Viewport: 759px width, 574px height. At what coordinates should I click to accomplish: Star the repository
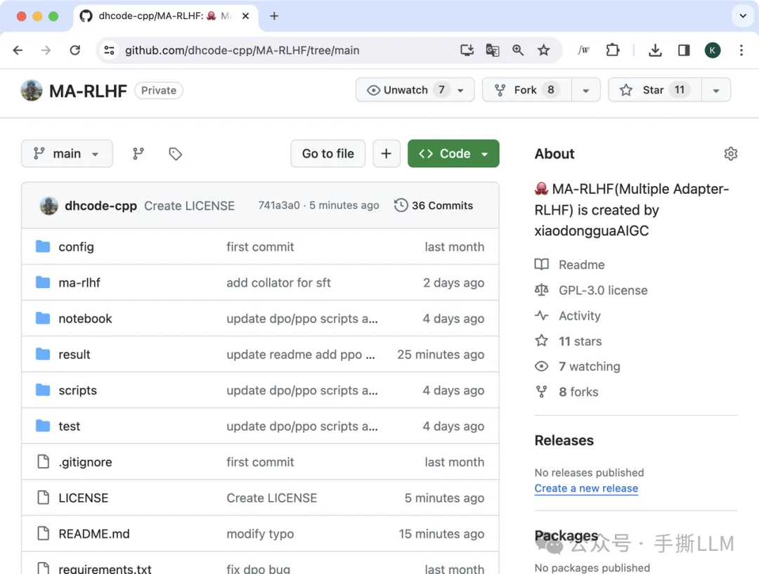pos(654,90)
